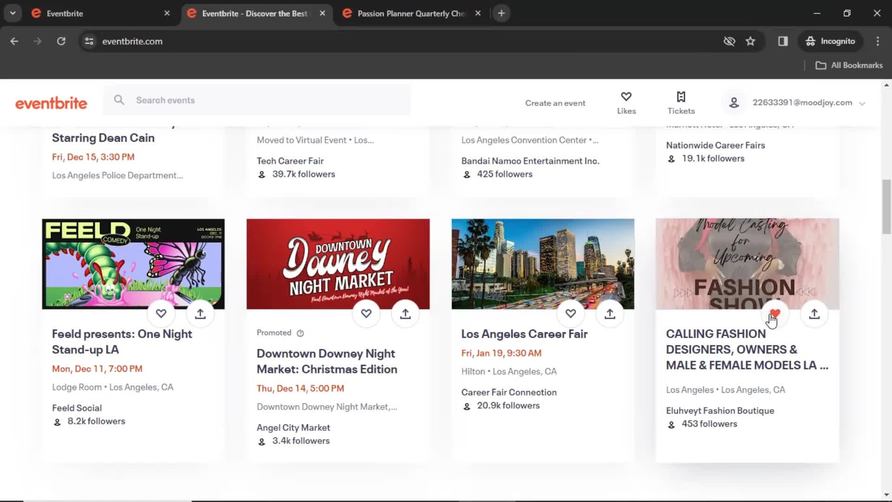This screenshot has height=502, width=892.
Task: Click the eventbrite logo
Action: (x=51, y=103)
